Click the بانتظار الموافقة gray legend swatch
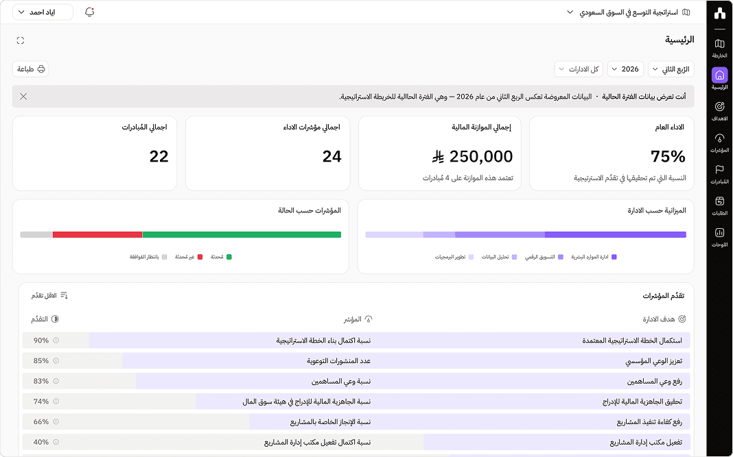The width and height of the screenshot is (733, 457). [x=164, y=257]
